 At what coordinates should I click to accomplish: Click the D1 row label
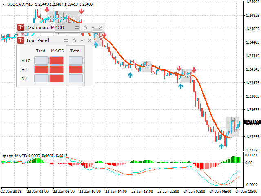[x=24, y=79]
